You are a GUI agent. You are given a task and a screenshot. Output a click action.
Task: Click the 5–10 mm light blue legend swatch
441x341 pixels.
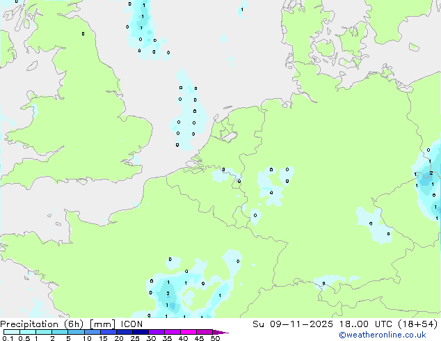click(x=76, y=332)
